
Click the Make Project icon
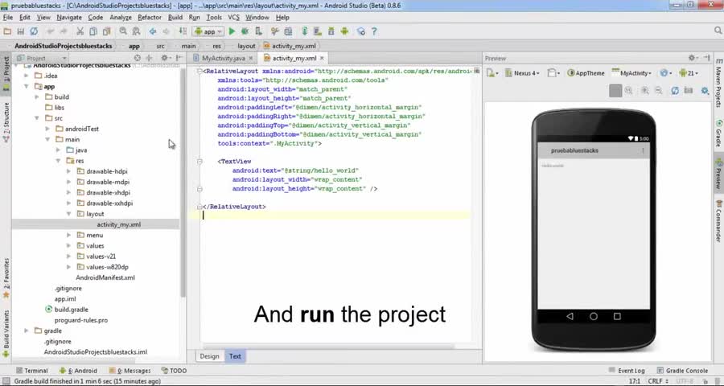[183, 31]
